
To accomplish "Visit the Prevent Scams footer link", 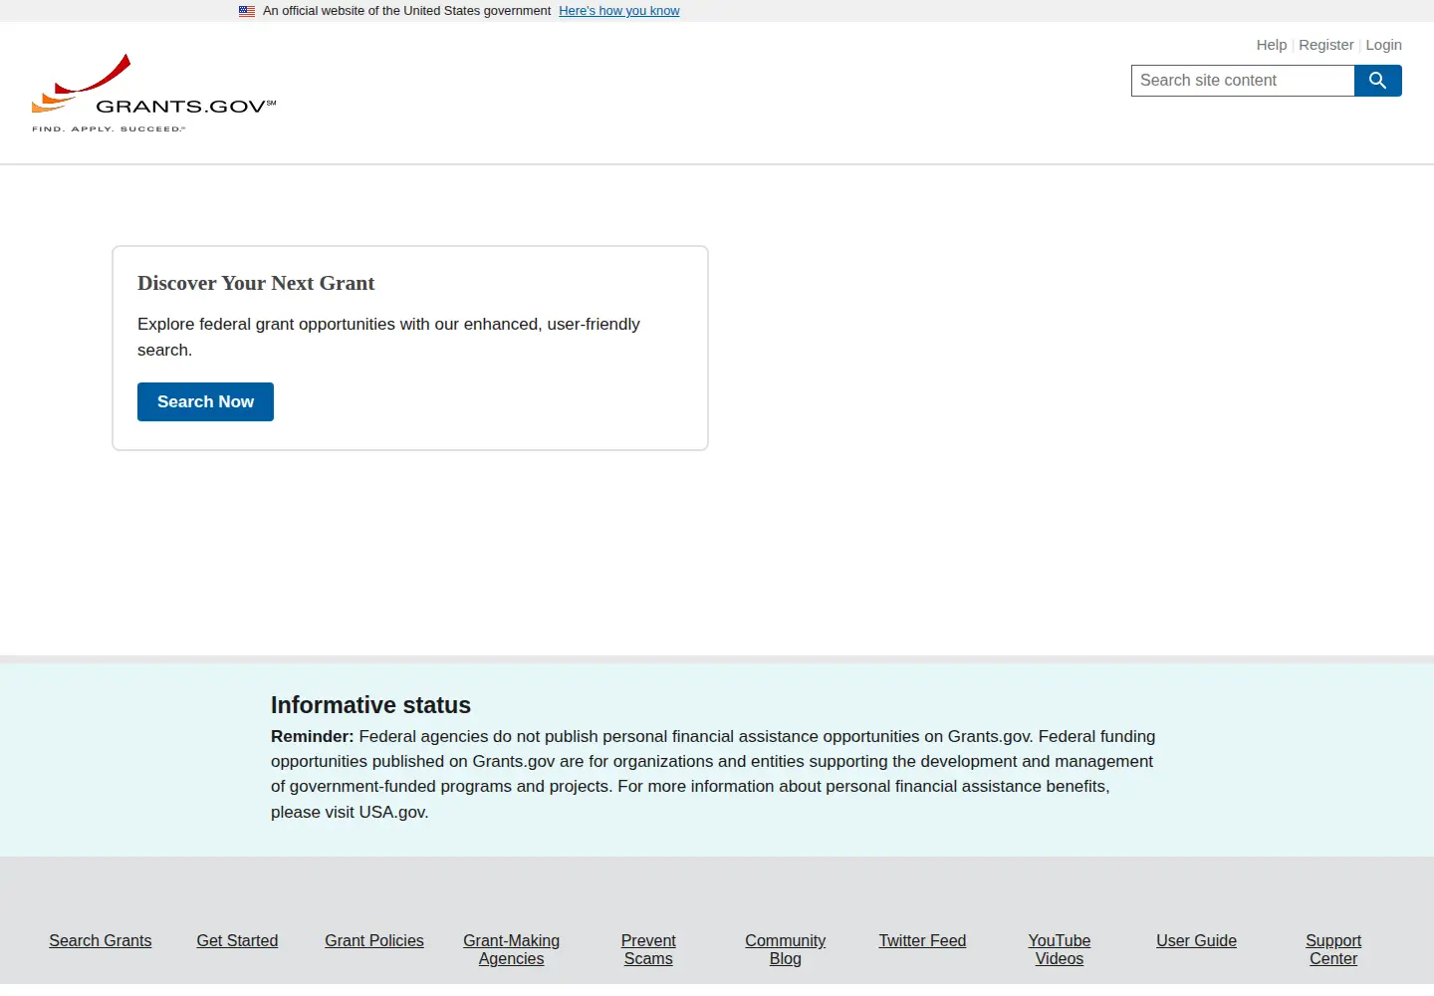I will [x=648, y=949].
